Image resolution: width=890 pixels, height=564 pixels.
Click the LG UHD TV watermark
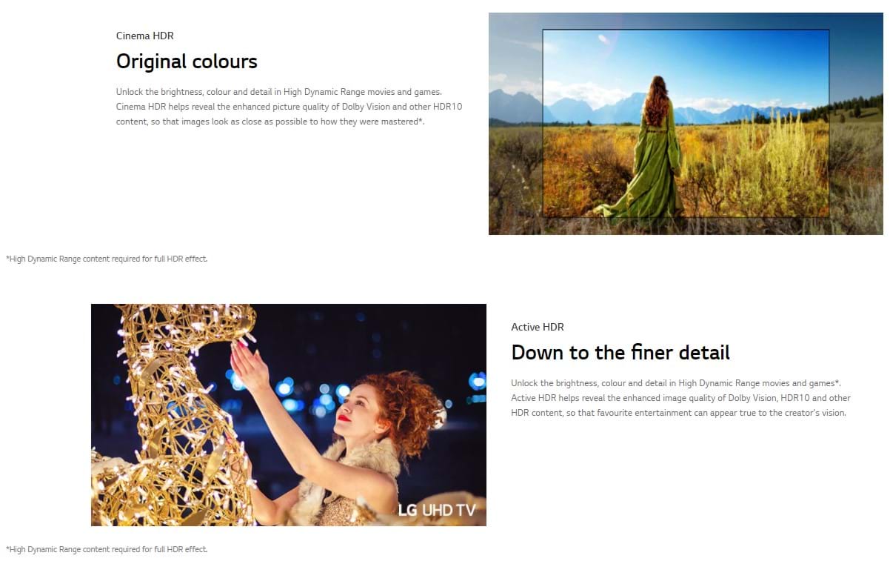pos(437,510)
